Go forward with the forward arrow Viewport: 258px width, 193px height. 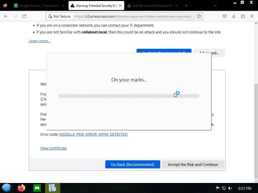coord(15,16)
